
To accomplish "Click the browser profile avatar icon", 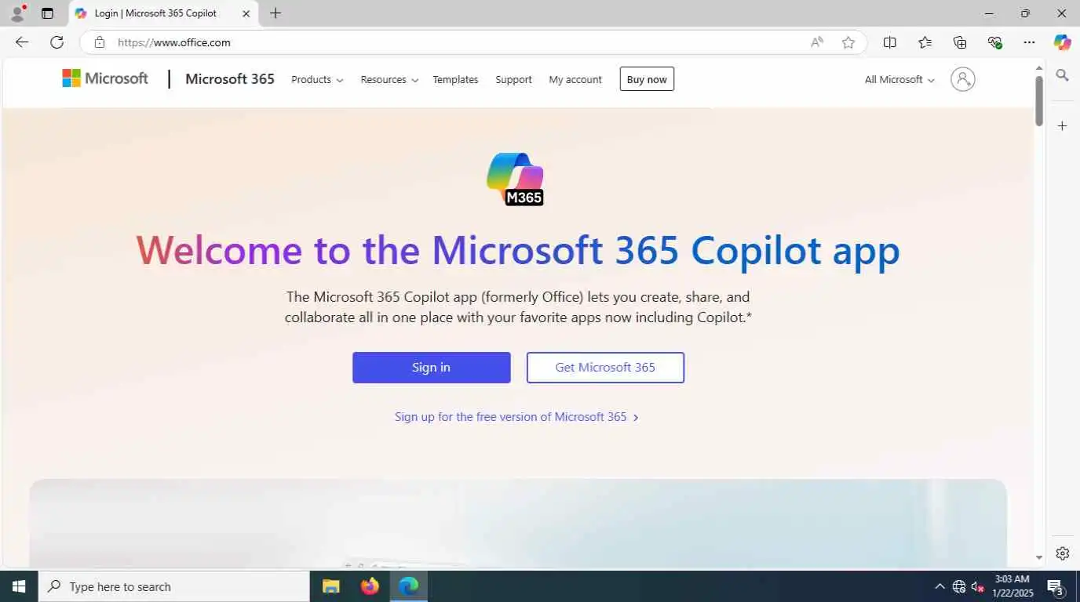I will tap(17, 13).
